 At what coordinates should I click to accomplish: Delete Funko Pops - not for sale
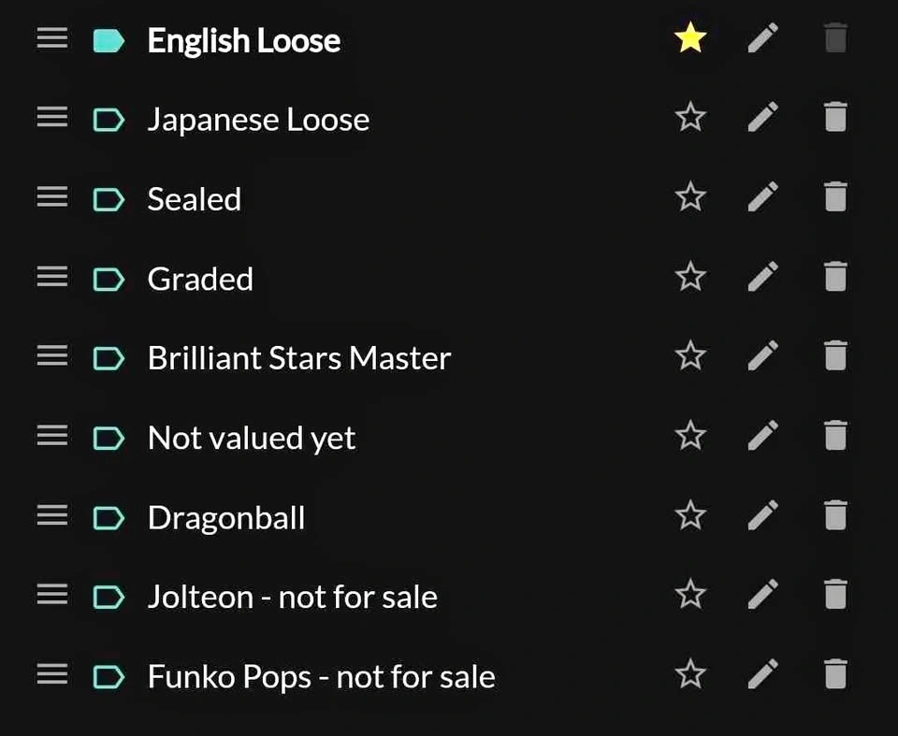[x=835, y=673]
